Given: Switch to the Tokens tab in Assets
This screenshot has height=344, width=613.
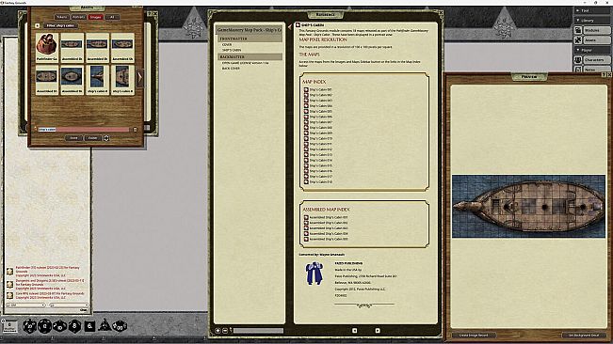Looking at the screenshot, I should [62, 17].
